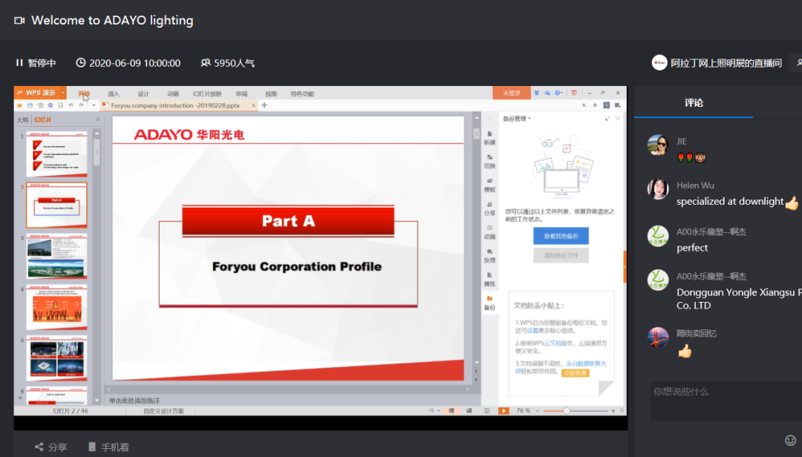Image resolution: width=802 pixels, height=457 pixels.
Task: Click the backup panel pin arrow icon
Action: point(607,119)
